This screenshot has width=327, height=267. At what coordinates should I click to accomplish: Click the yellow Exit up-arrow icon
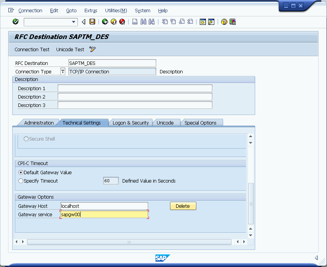point(114,22)
